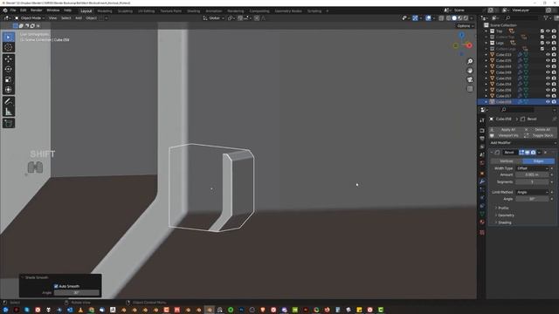Screen dimensions: 559x314
Task: Toggle Bevel modifier render camera
Action: (533, 153)
